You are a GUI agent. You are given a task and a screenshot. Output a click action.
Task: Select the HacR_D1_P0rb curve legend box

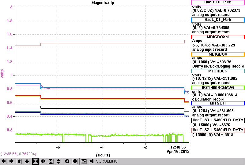[x=218, y=2]
